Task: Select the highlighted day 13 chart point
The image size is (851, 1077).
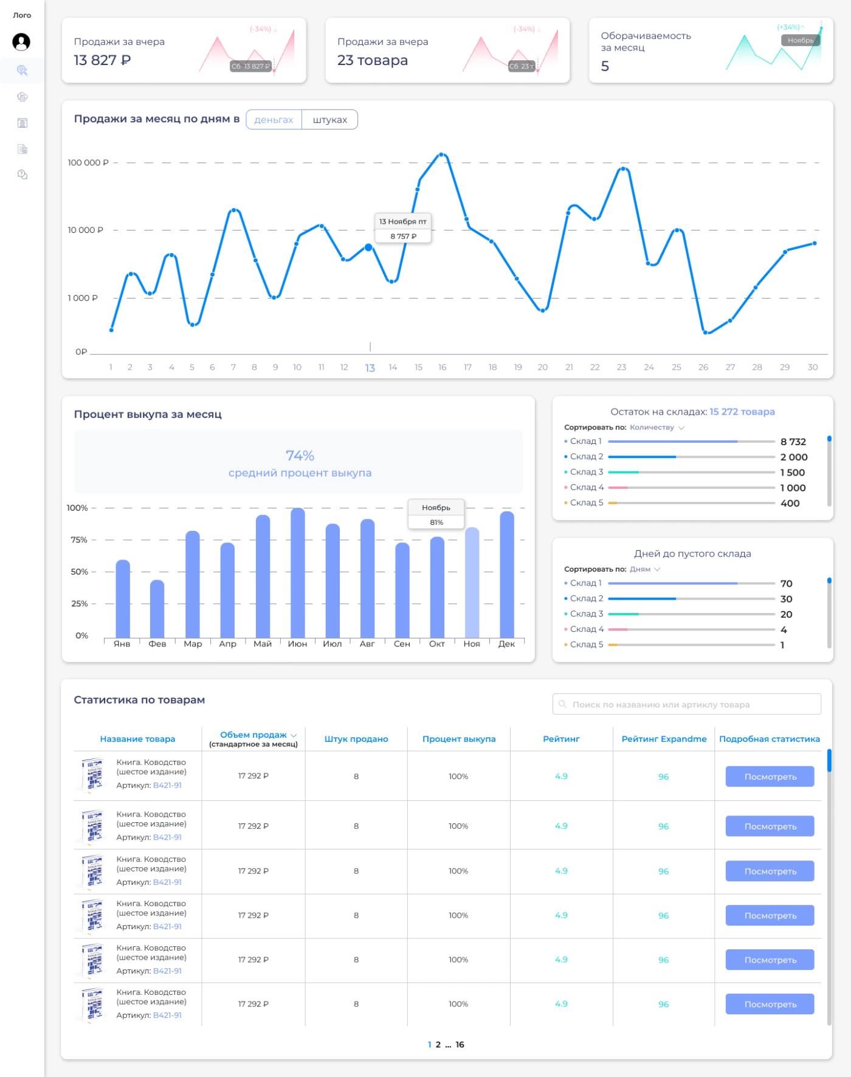Action: click(x=368, y=248)
